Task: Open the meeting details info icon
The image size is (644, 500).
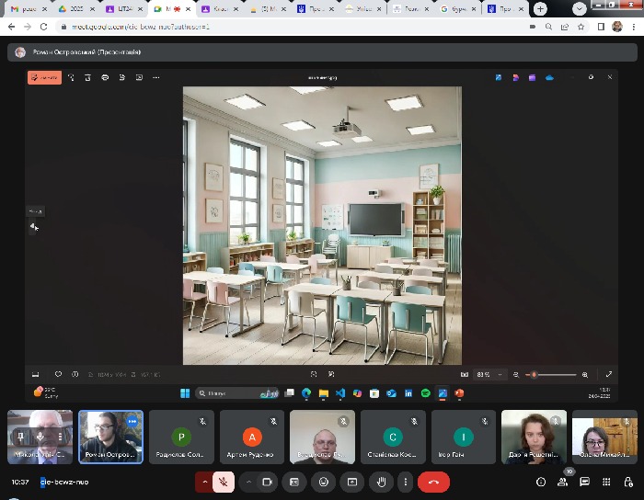Action: click(x=541, y=482)
